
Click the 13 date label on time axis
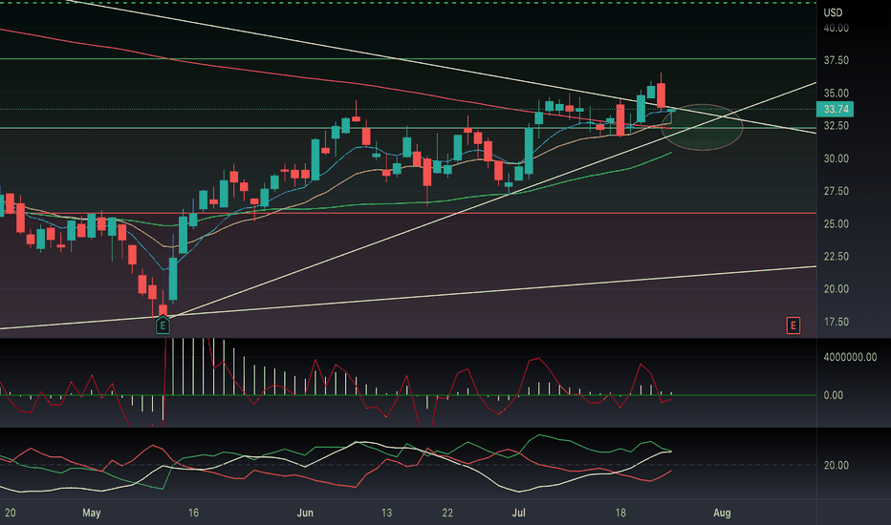[x=386, y=513]
